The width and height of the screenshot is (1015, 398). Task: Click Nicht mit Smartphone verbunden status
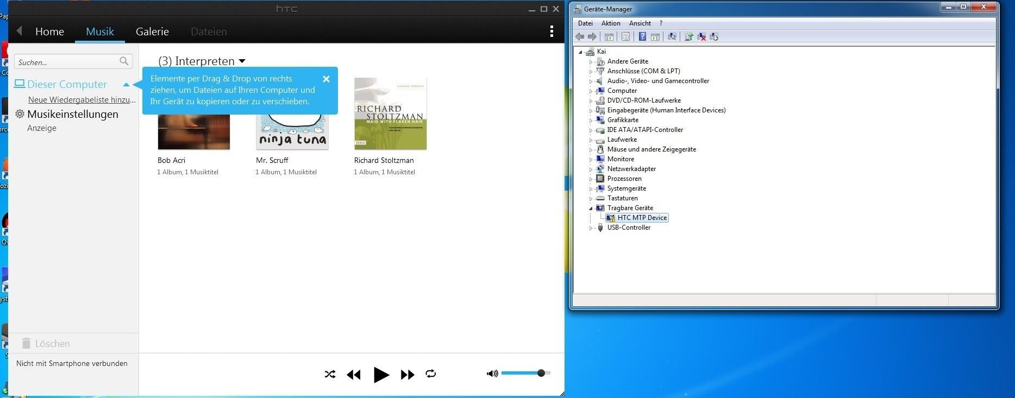pos(72,363)
